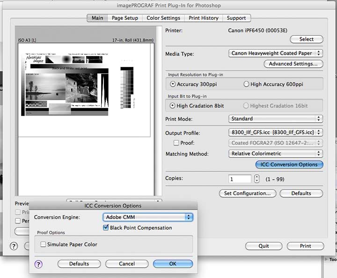Click Defaults in ICC Conversion Options dialog
Viewport: 337px width, 278px height.
tap(79, 264)
